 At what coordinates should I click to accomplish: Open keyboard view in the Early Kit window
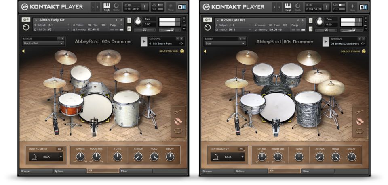coord(107,6)
